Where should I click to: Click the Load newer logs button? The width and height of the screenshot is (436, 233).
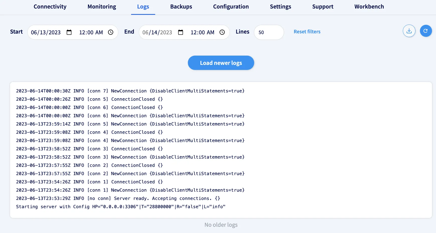[x=221, y=63]
